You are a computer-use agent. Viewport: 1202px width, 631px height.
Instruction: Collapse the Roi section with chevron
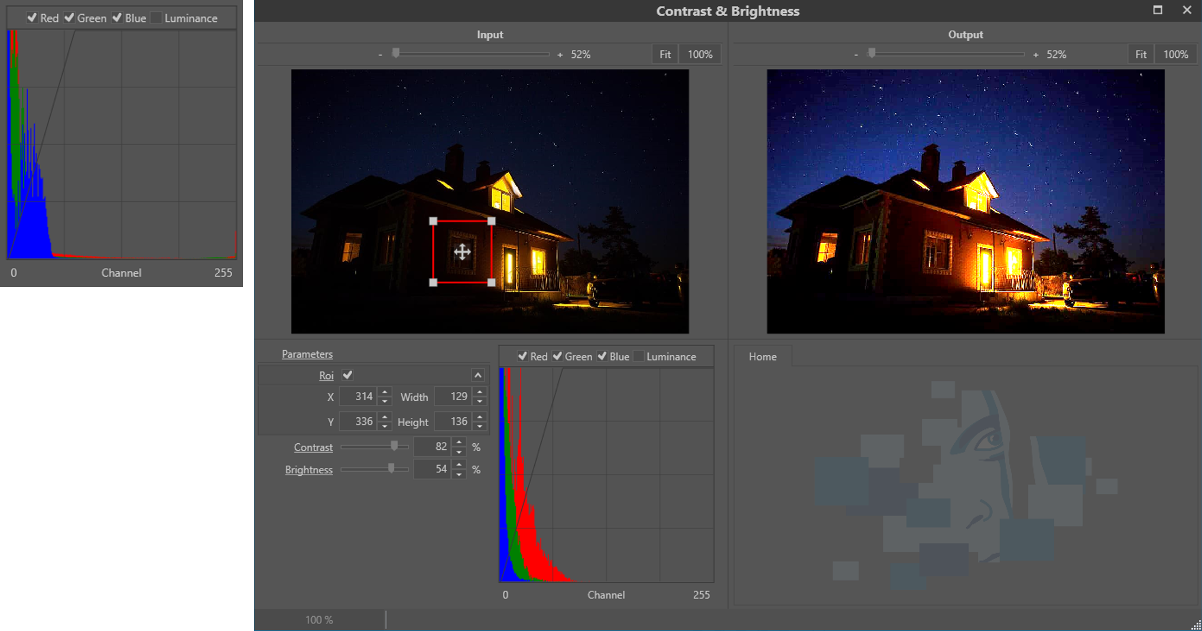[477, 375]
